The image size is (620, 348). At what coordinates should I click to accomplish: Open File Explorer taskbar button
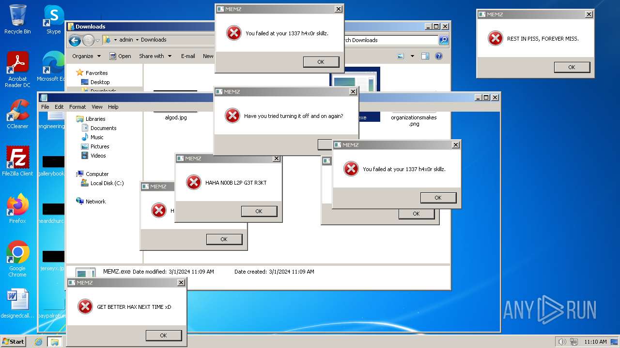coord(54,342)
